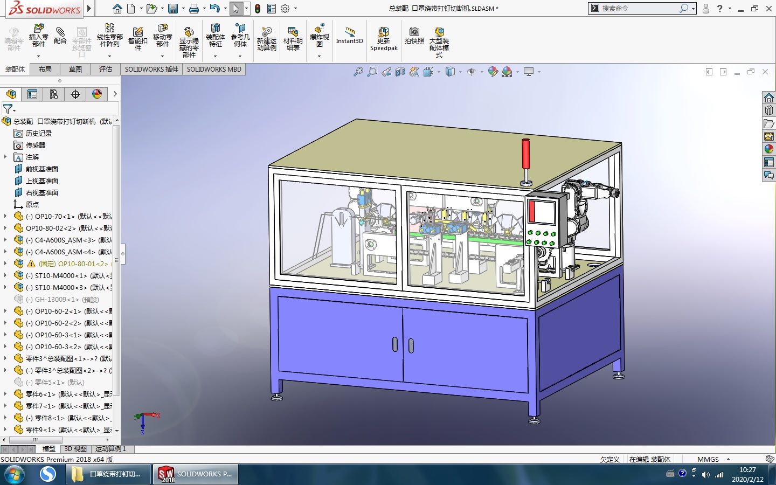Open the Insert Components dropdown arrow
776x485 pixels.
[38, 56]
